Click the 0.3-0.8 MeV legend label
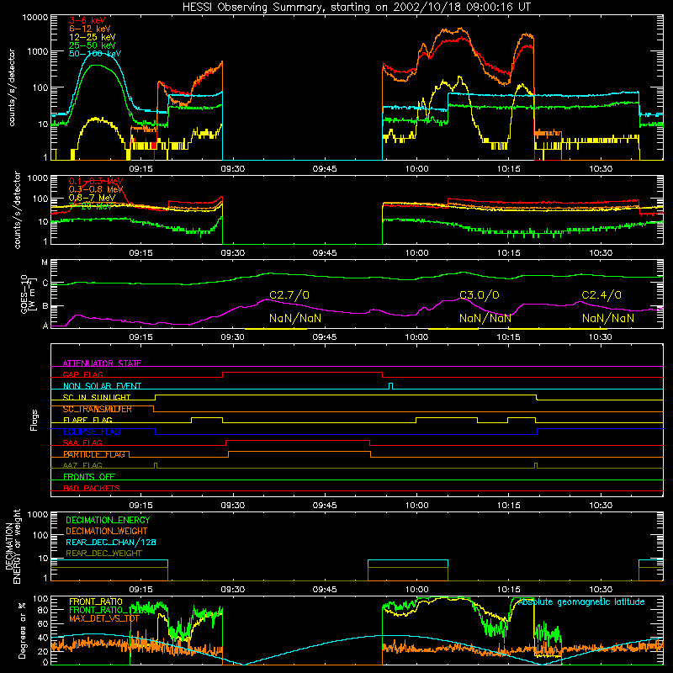673x673 pixels. point(96,189)
